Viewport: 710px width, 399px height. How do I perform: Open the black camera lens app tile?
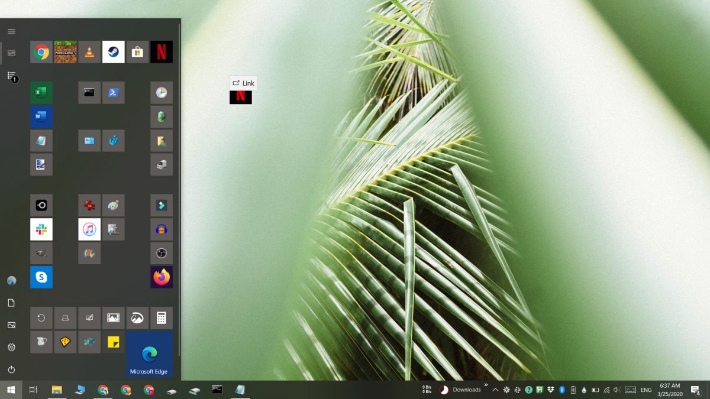[41, 205]
